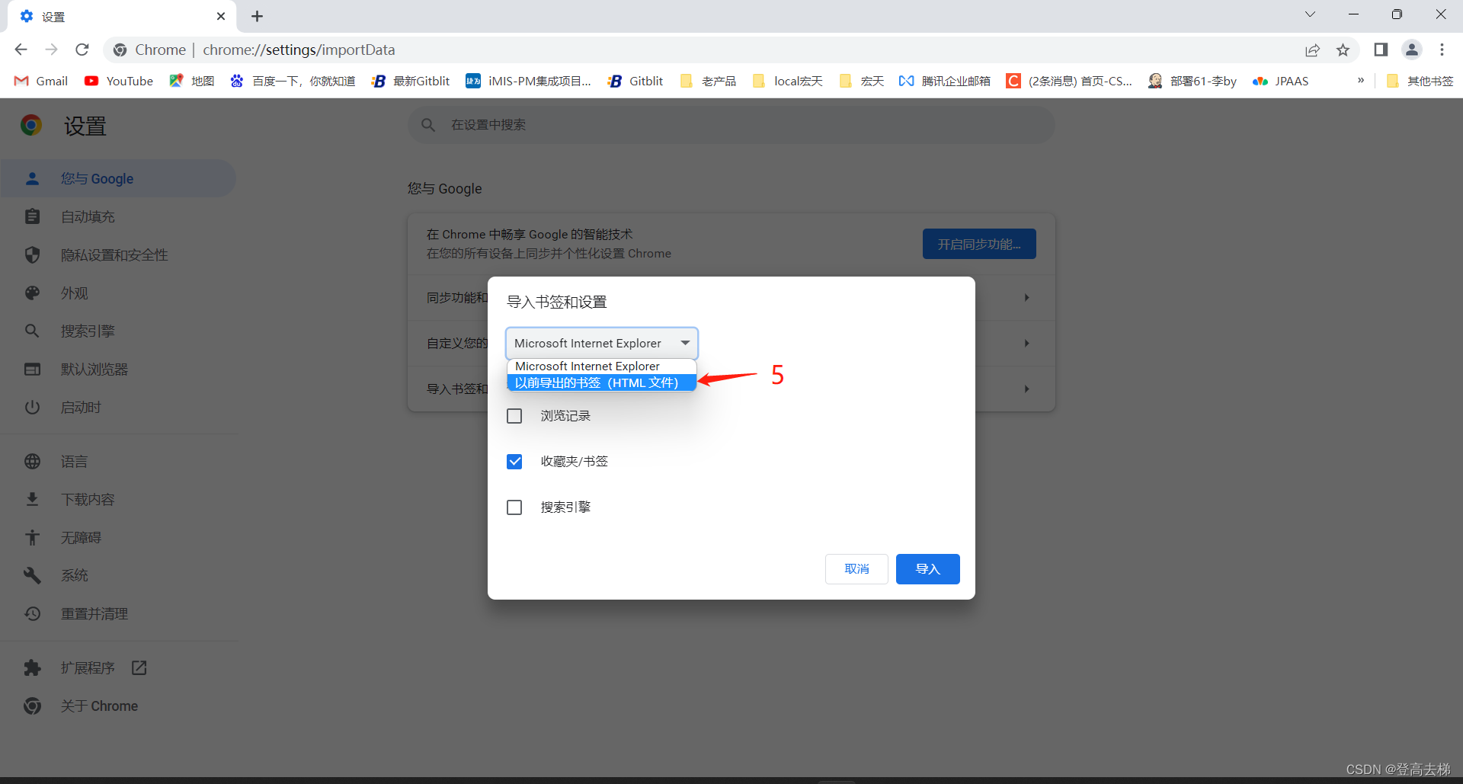
Task: Open 腾讯企业邮箱 bookmark
Action: click(x=945, y=81)
